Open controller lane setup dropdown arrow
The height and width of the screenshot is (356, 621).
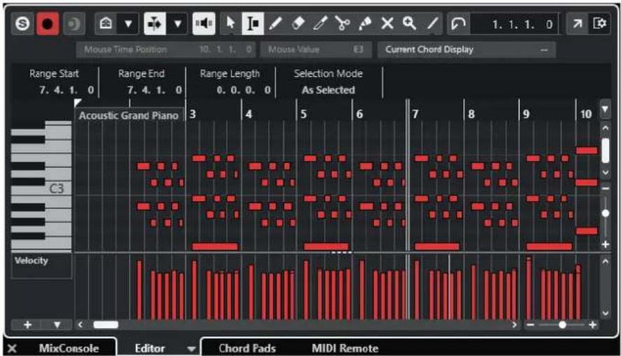click(x=57, y=325)
